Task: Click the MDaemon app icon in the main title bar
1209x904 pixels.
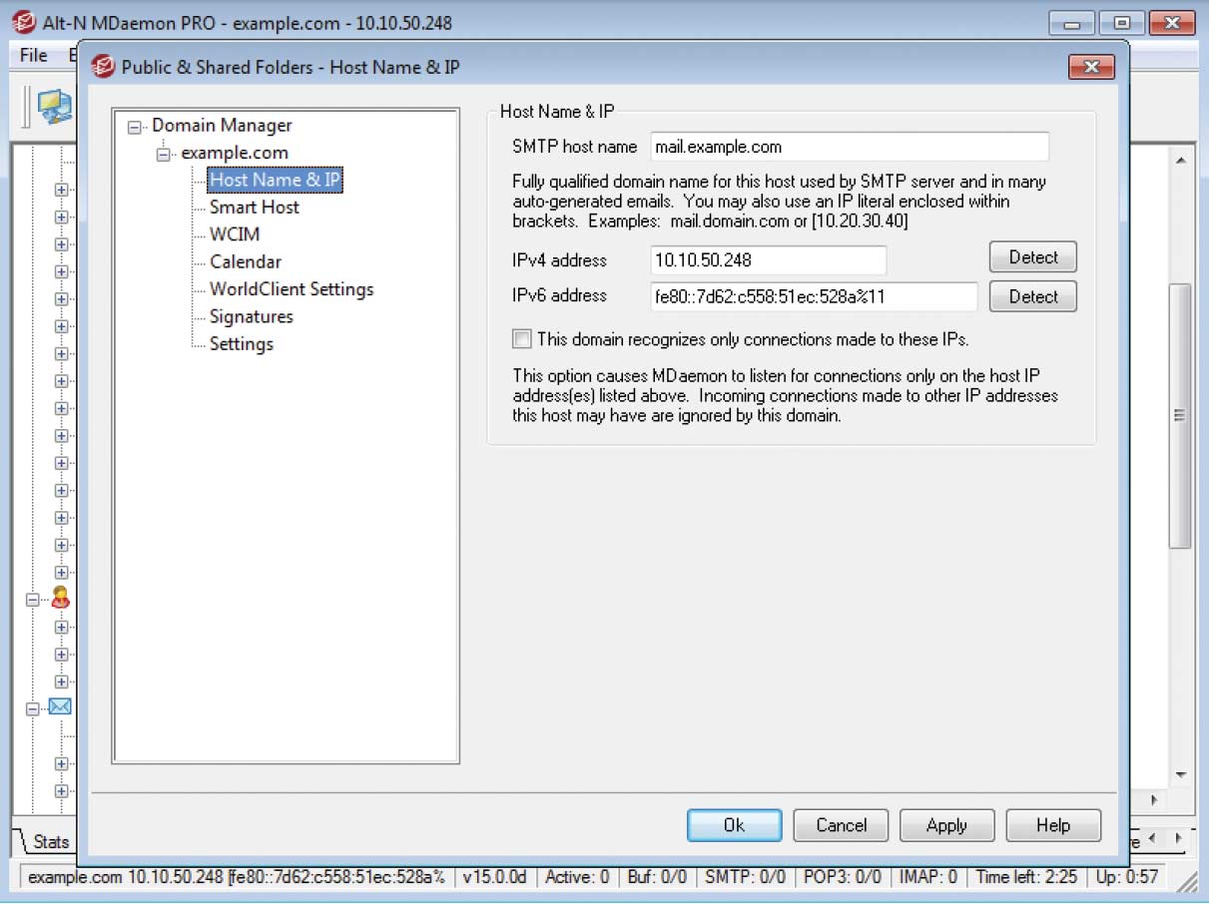Action: [24, 22]
